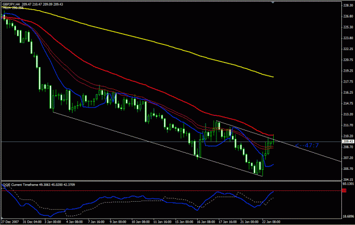Click the 10 Jan 08:00 time label
The height and width of the screenshot is (225, 355).
point(141,222)
